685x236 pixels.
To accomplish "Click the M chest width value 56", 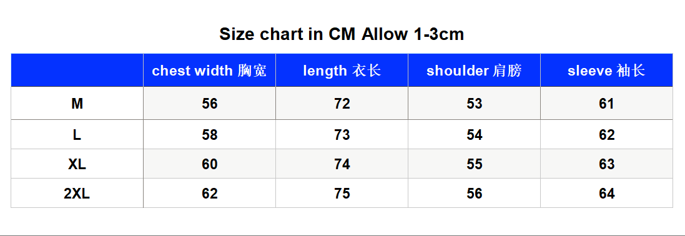I will click(210, 104).
